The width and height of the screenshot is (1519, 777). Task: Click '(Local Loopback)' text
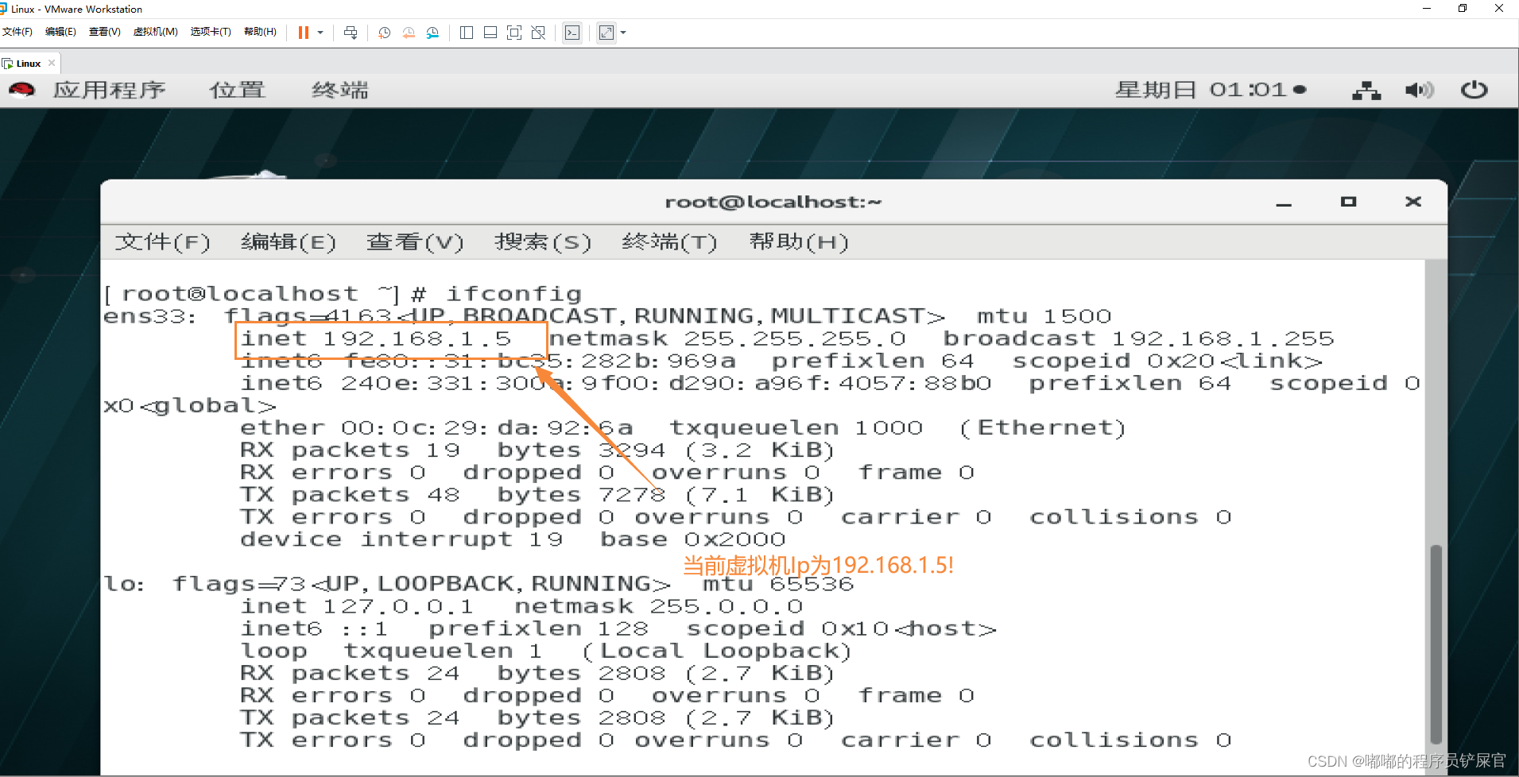pos(718,651)
